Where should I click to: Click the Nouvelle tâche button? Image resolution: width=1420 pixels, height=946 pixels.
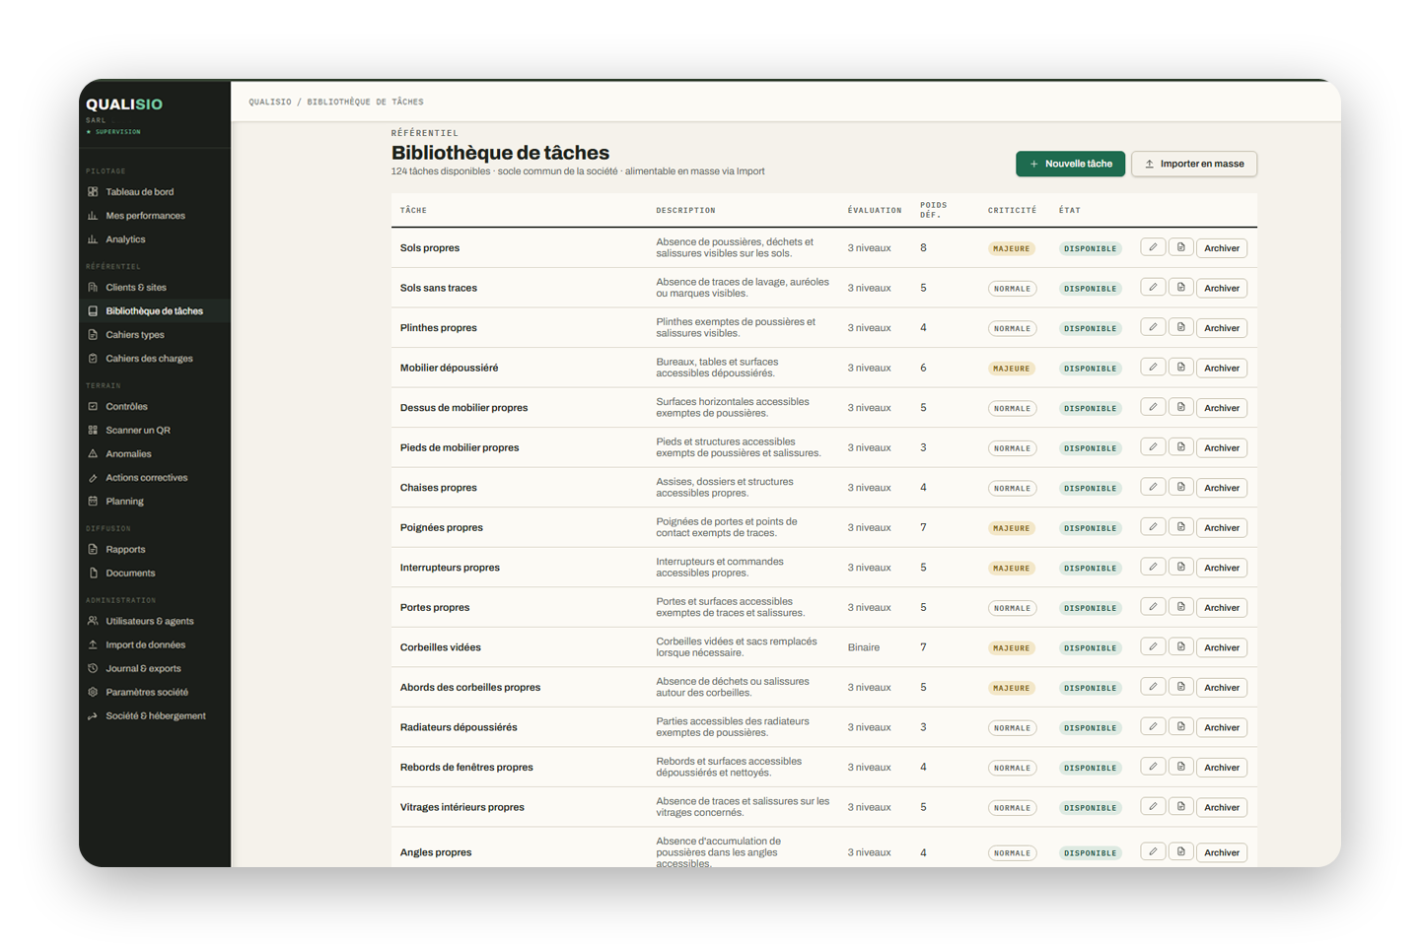tap(1070, 164)
